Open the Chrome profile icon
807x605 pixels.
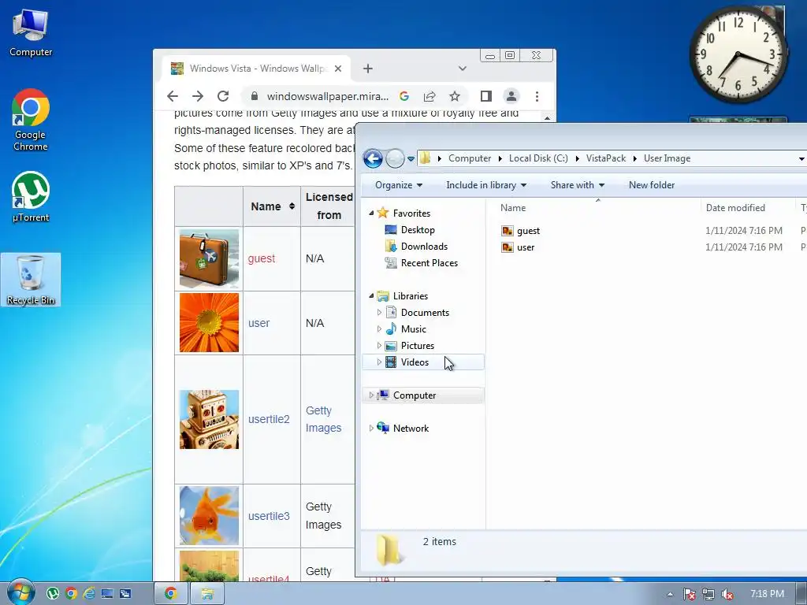tap(511, 96)
